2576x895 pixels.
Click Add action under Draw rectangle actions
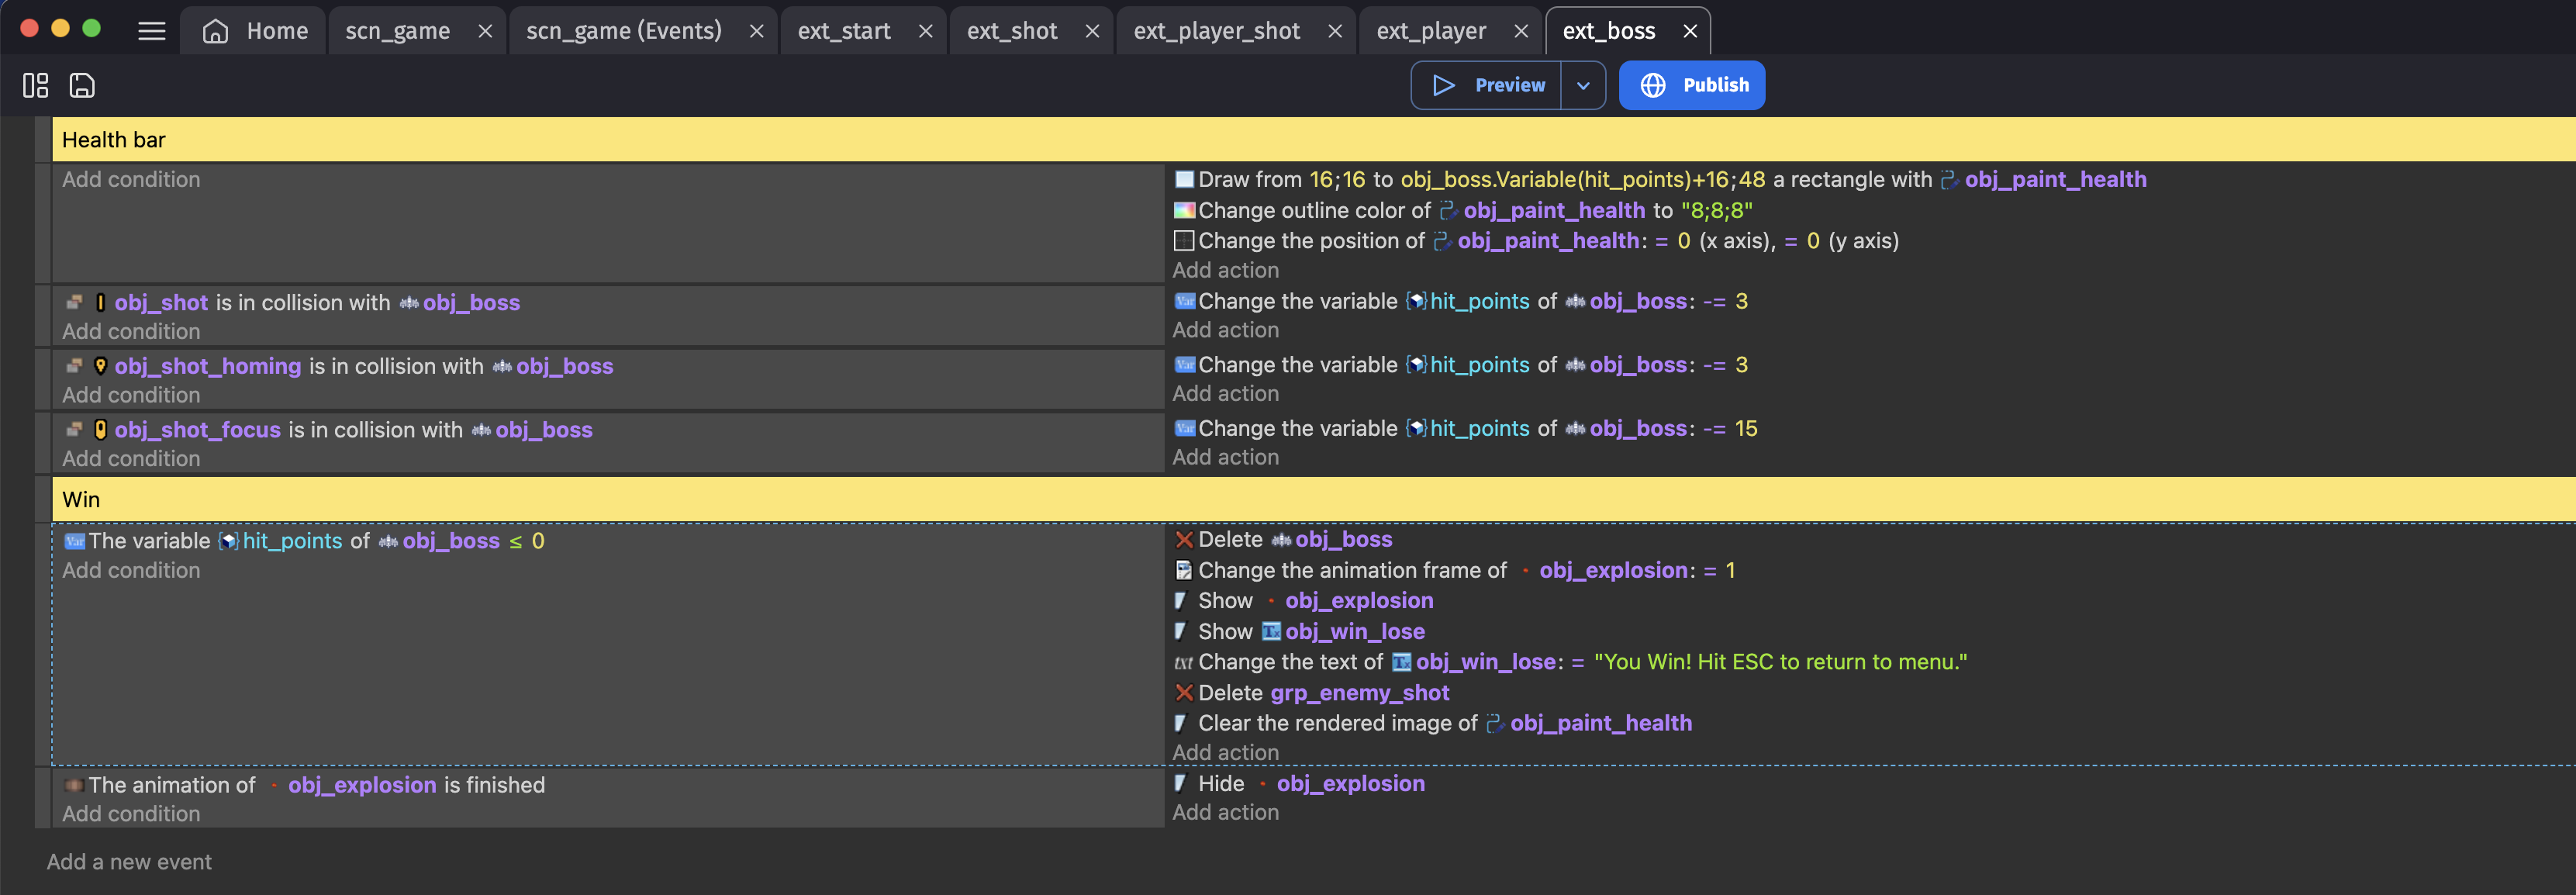pos(1225,271)
